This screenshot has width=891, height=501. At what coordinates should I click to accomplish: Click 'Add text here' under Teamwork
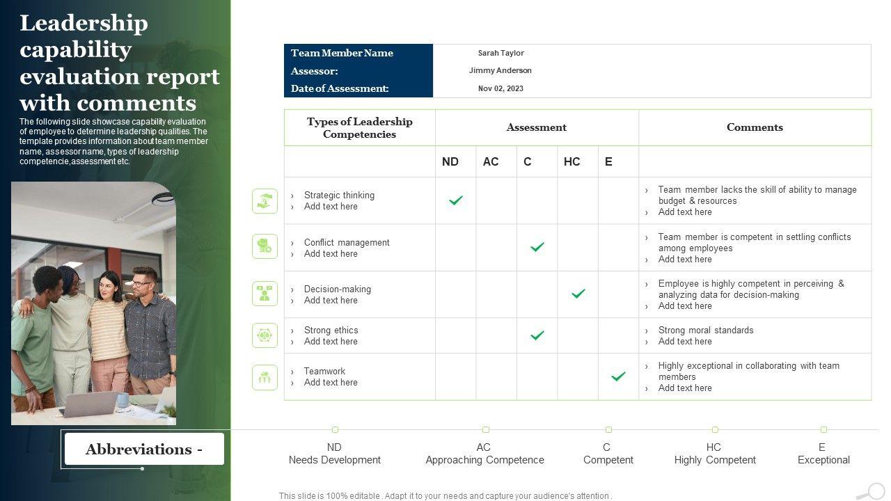point(331,382)
